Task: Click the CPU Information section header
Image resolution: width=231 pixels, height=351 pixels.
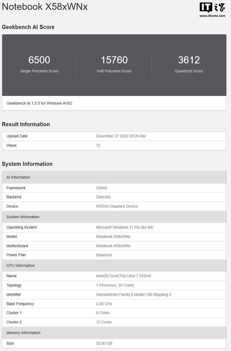Action: [20, 266]
